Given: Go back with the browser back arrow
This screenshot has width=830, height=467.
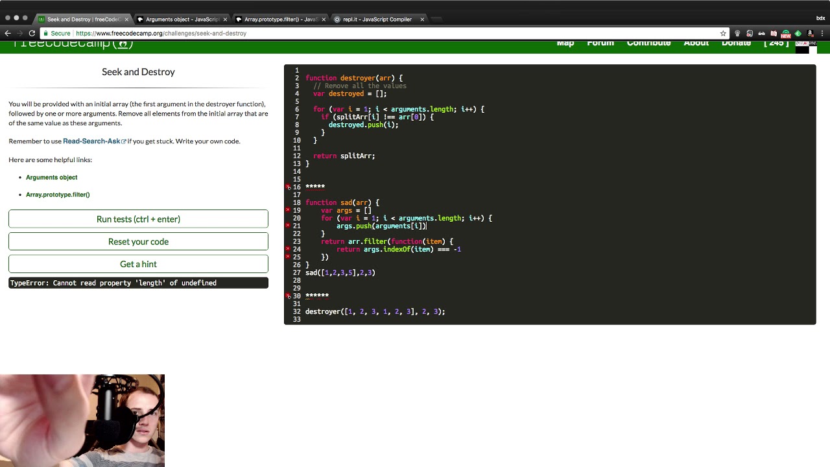Looking at the screenshot, I should tap(8, 33).
